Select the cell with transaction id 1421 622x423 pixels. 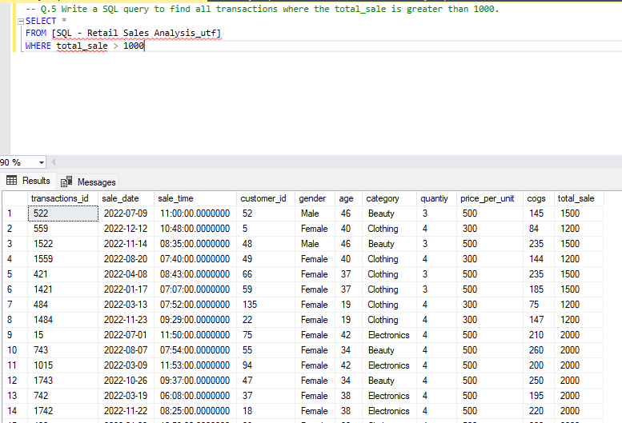pos(62,289)
